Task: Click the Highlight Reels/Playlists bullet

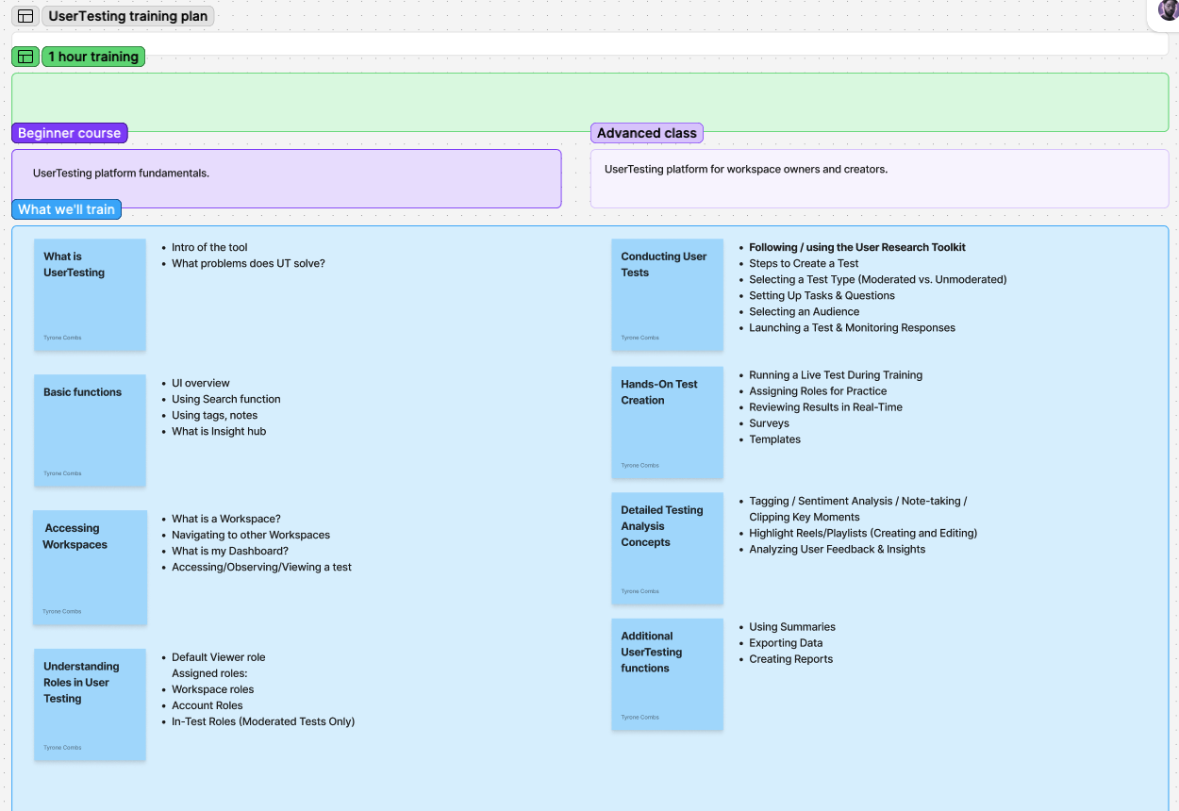Action: 863,533
